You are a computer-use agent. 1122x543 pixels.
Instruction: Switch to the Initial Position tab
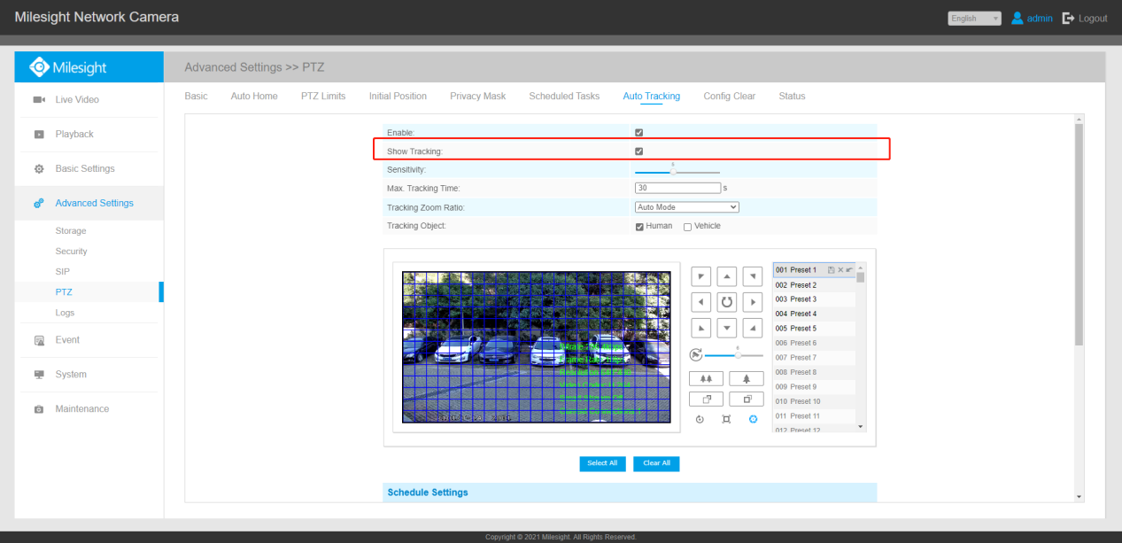[398, 96]
